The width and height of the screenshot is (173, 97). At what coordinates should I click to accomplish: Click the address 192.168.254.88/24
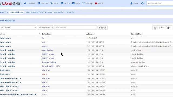click(95, 46)
